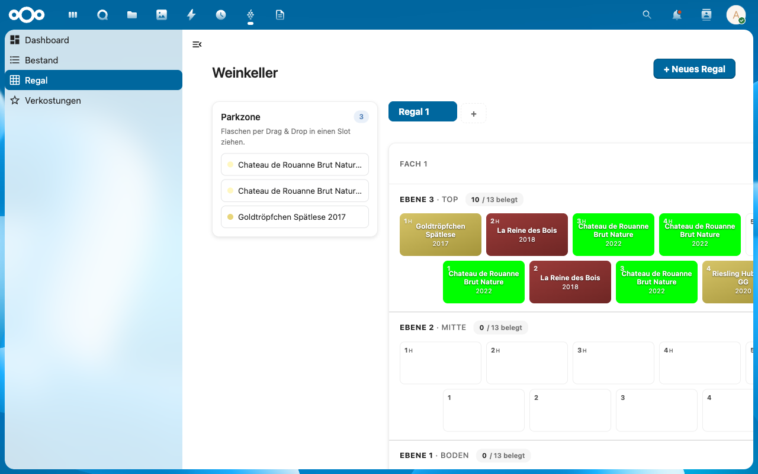
Task: Open Verkostungen in the sidebar
Action: click(94, 100)
